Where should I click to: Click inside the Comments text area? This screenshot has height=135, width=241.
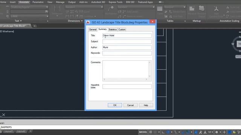tap(125, 69)
